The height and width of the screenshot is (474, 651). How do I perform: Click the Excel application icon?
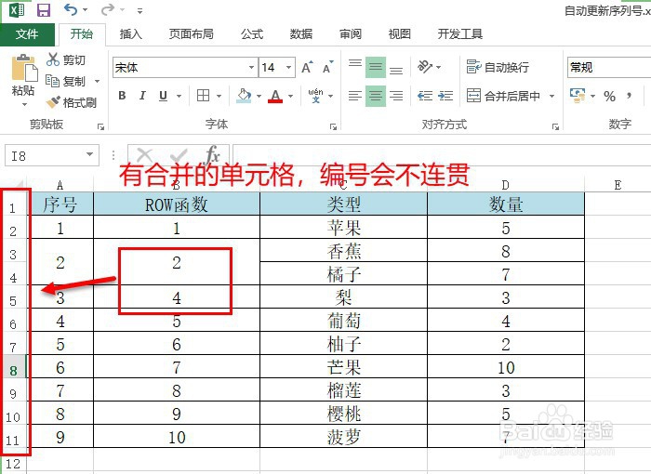click(17, 10)
